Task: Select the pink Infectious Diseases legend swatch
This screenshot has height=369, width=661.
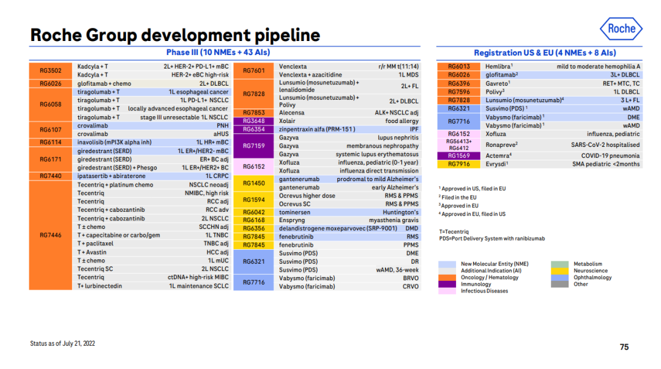Action: pos(447,291)
